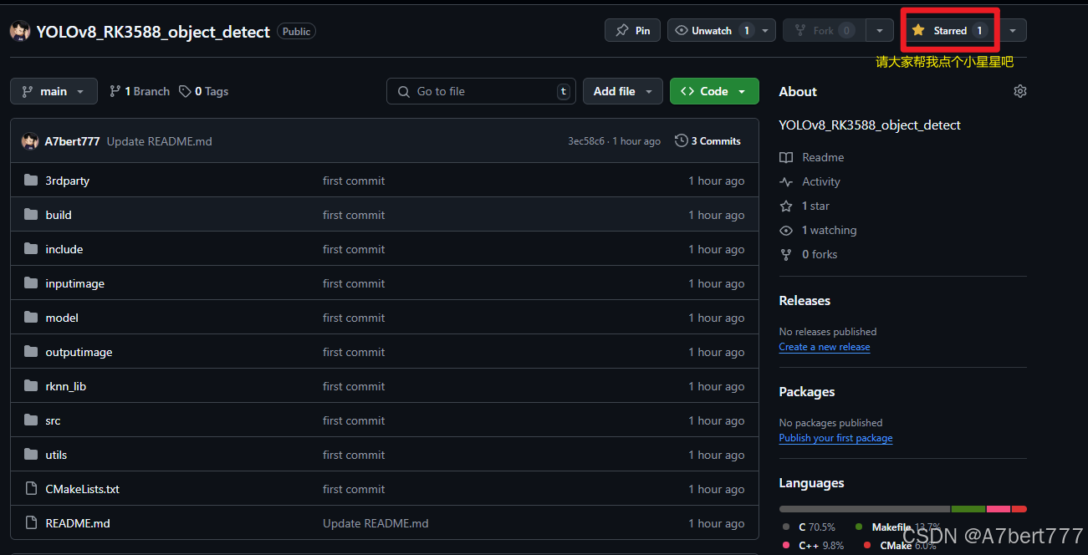This screenshot has width=1088, height=555.
Task: Click the folder icon beside include
Action: click(31, 249)
